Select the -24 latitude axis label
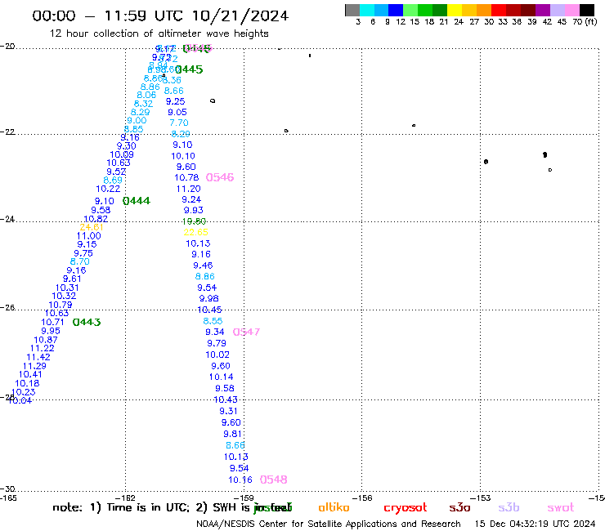Viewport: 605px width, 531px height. click(x=7, y=219)
